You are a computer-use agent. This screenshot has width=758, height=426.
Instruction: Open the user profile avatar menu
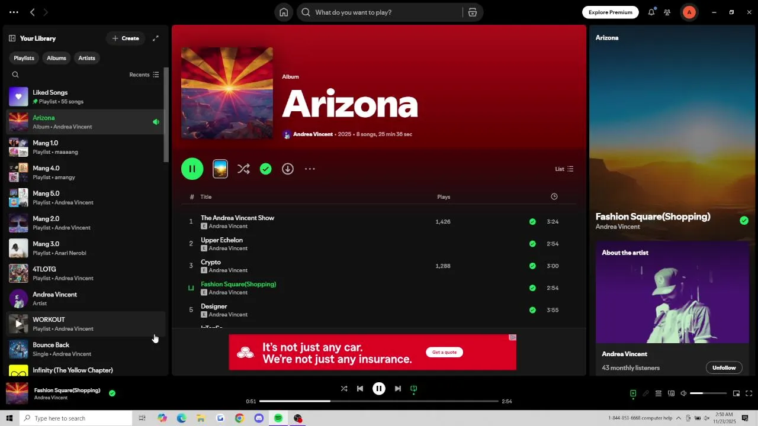[689, 12]
